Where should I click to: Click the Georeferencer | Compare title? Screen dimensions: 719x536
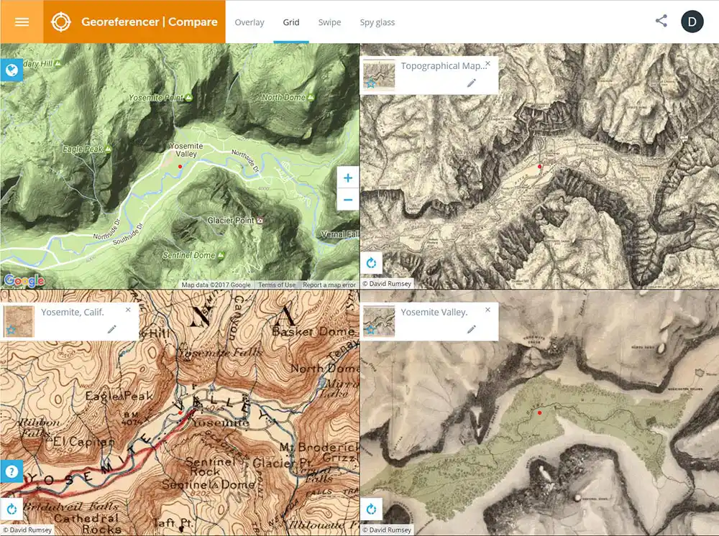point(150,22)
